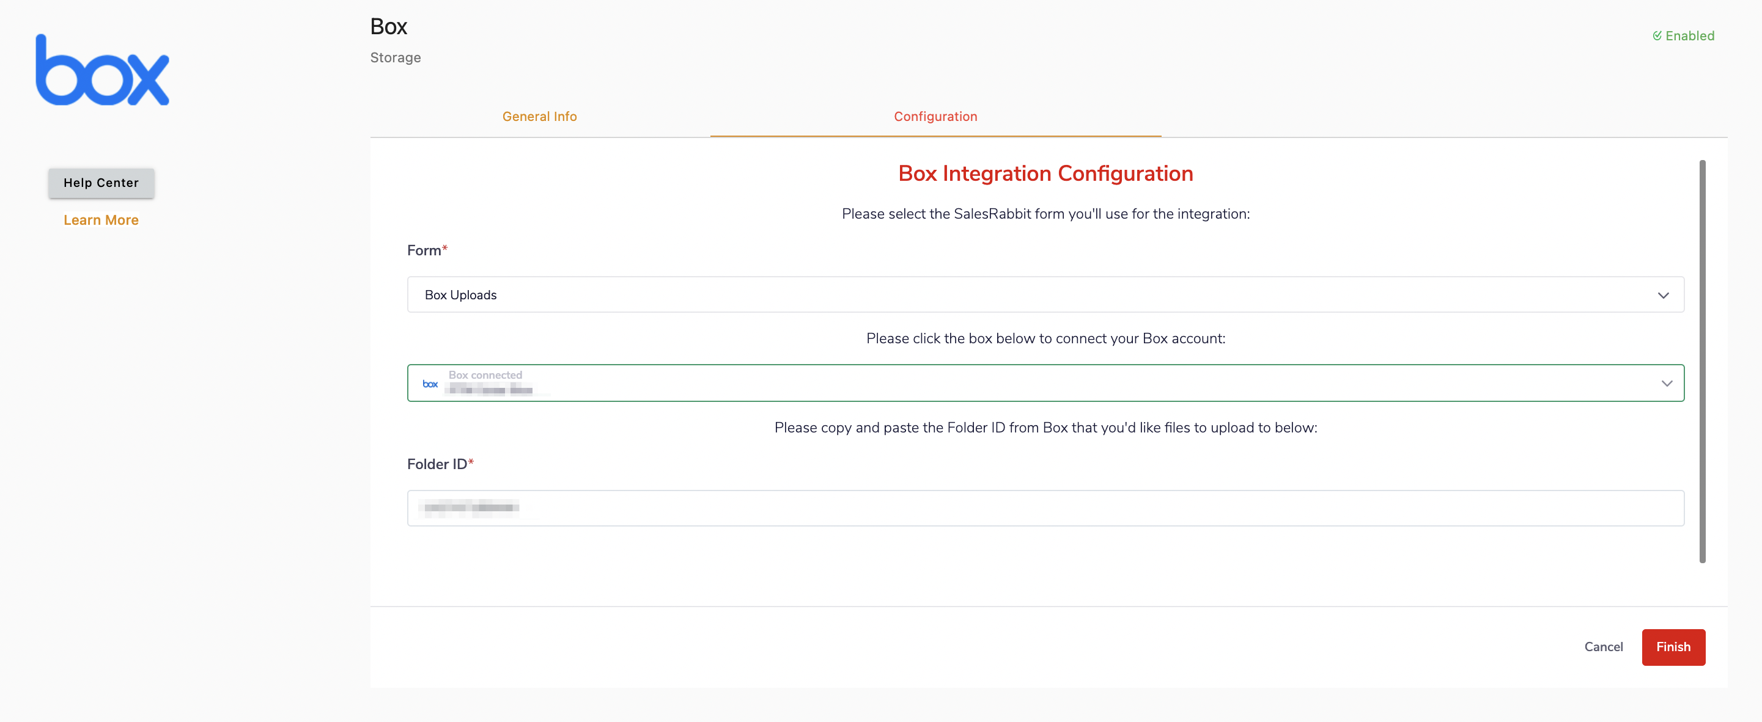The image size is (1762, 722).
Task: Click the small box icon in connected account field
Action: (x=430, y=384)
